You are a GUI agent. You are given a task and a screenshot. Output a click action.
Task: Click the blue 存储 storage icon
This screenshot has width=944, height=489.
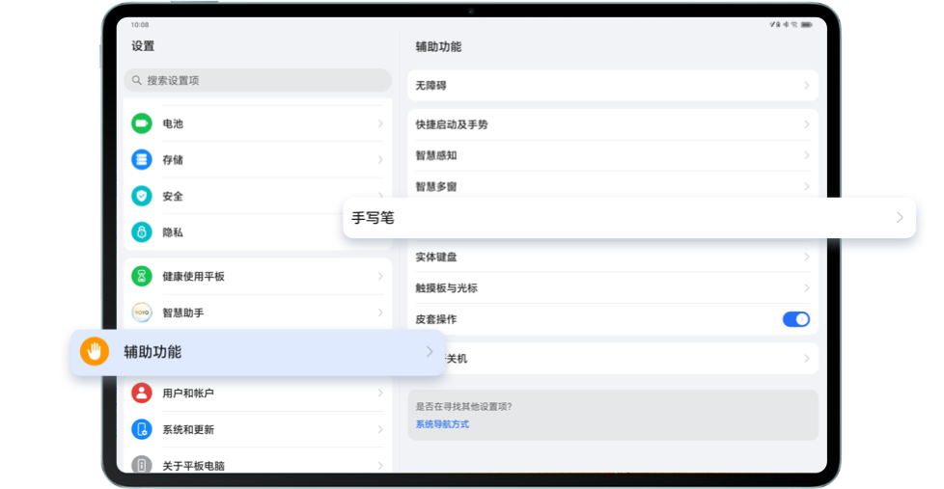(x=142, y=159)
